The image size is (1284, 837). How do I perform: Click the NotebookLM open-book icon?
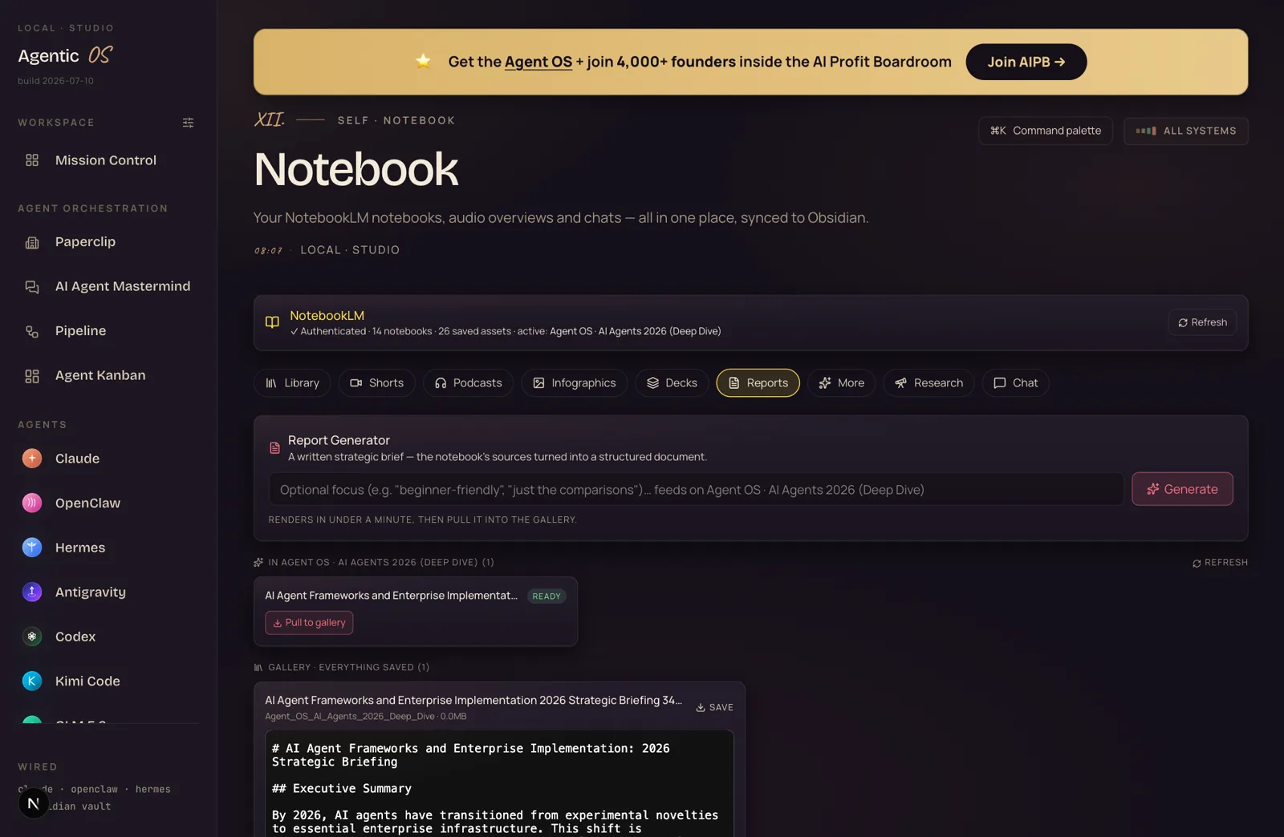point(272,322)
